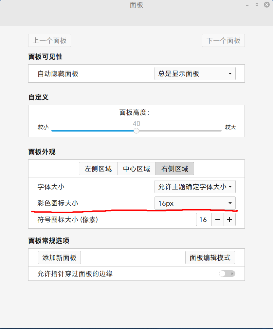Click minus to decrease 符号图标大小
This screenshot has height=329, width=273.
217,219
